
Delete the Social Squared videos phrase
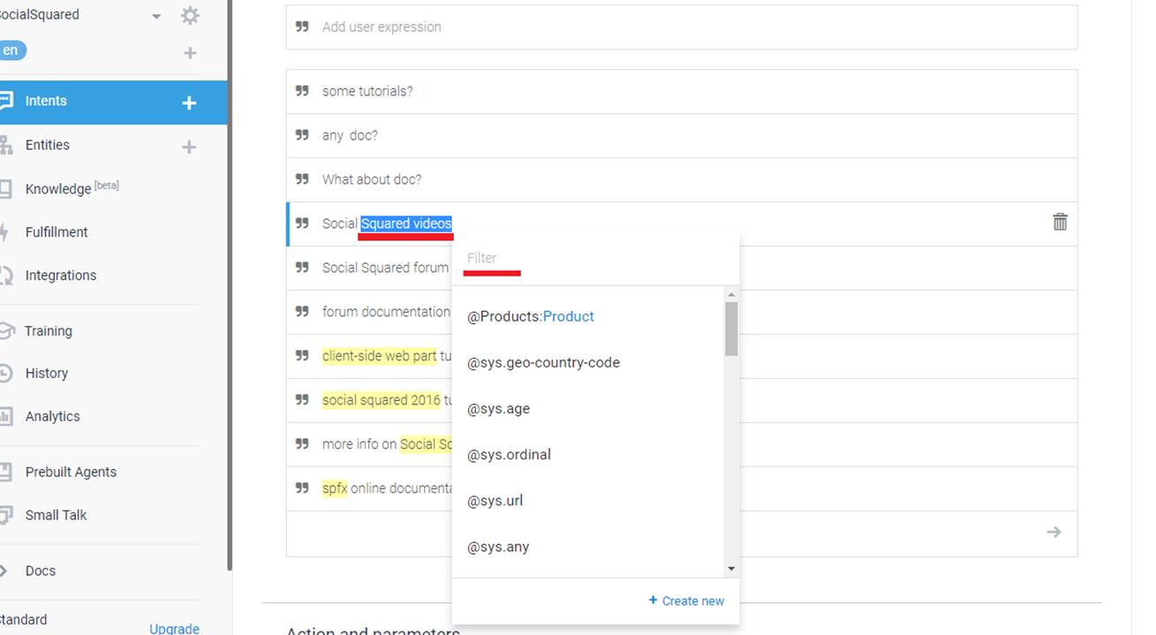tap(1060, 223)
